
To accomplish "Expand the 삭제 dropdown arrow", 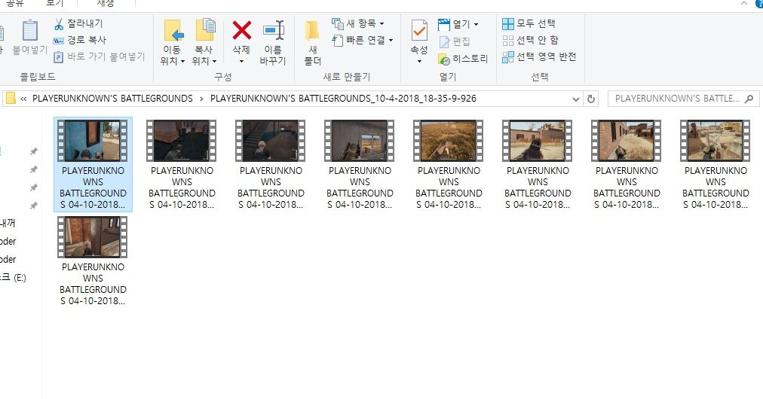I will 241,62.
